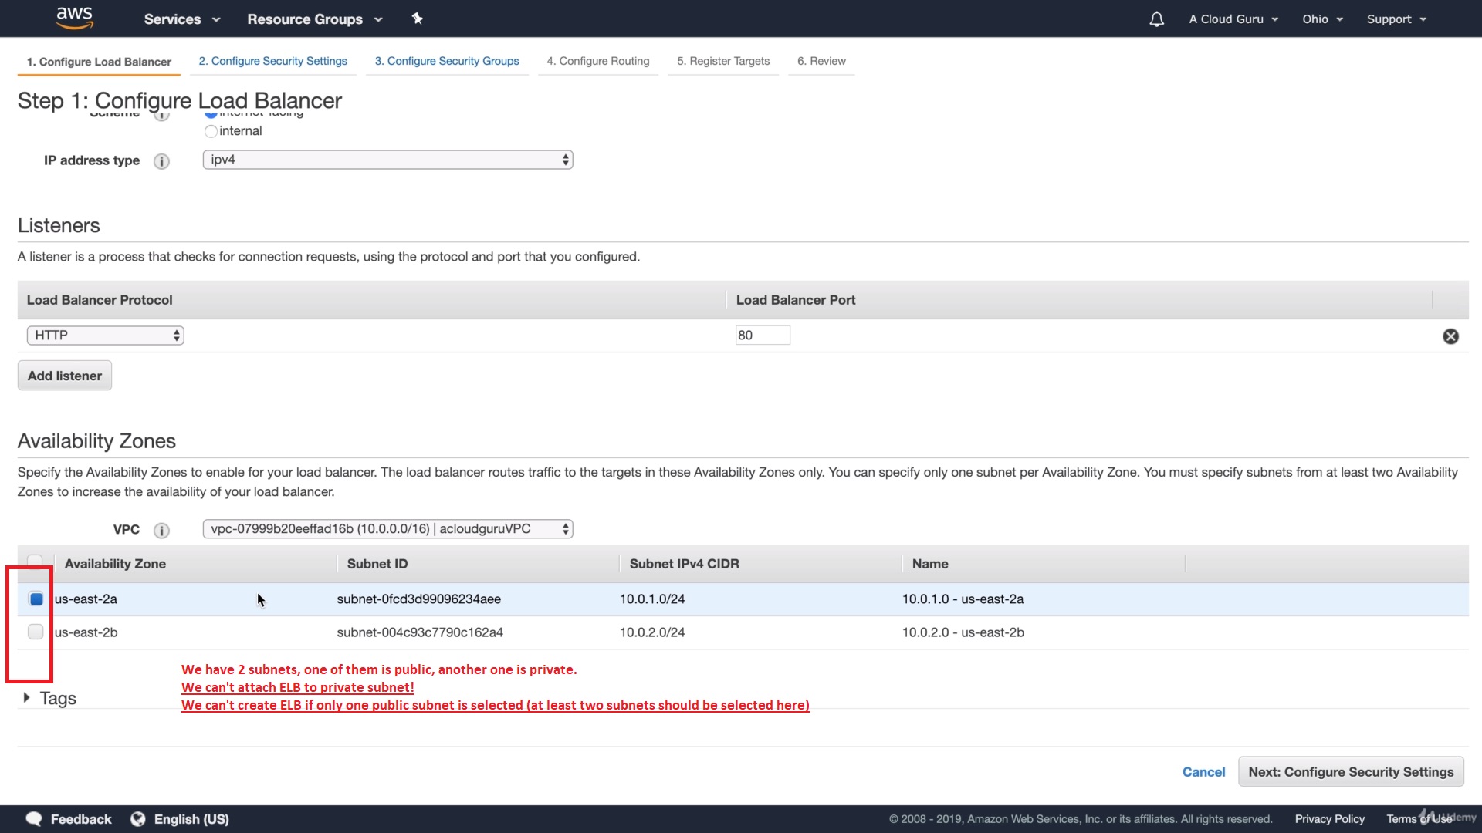1482x833 pixels.
Task: Open the IP address type dropdown
Action: (x=387, y=160)
